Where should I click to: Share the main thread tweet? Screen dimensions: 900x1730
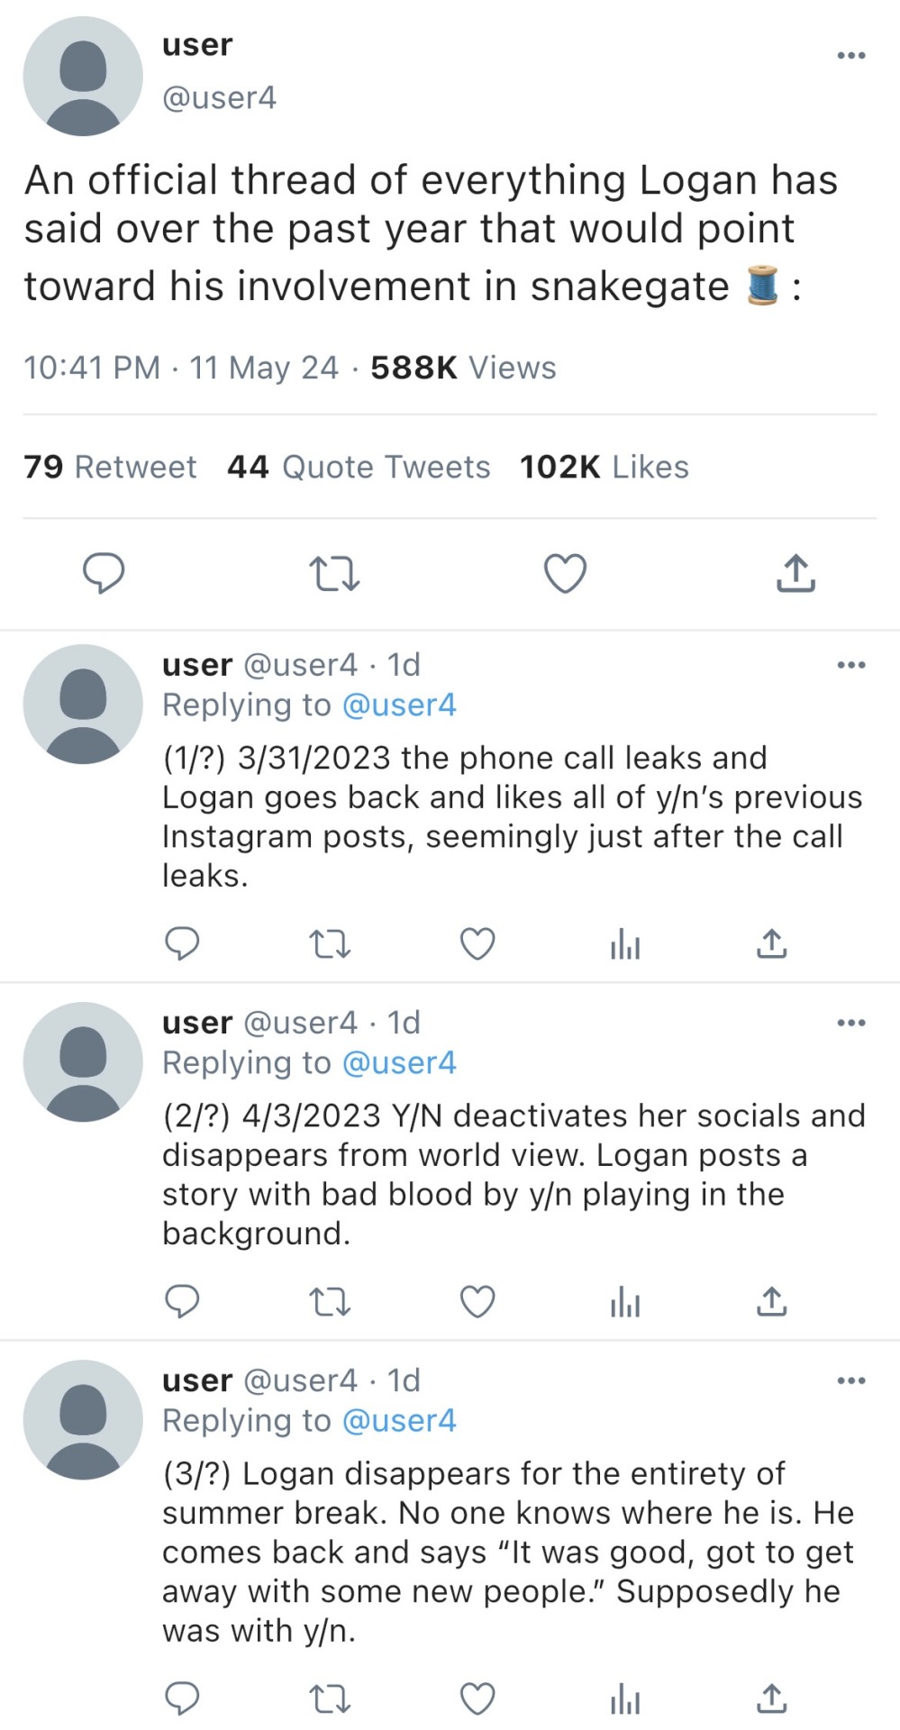point(795,573)
